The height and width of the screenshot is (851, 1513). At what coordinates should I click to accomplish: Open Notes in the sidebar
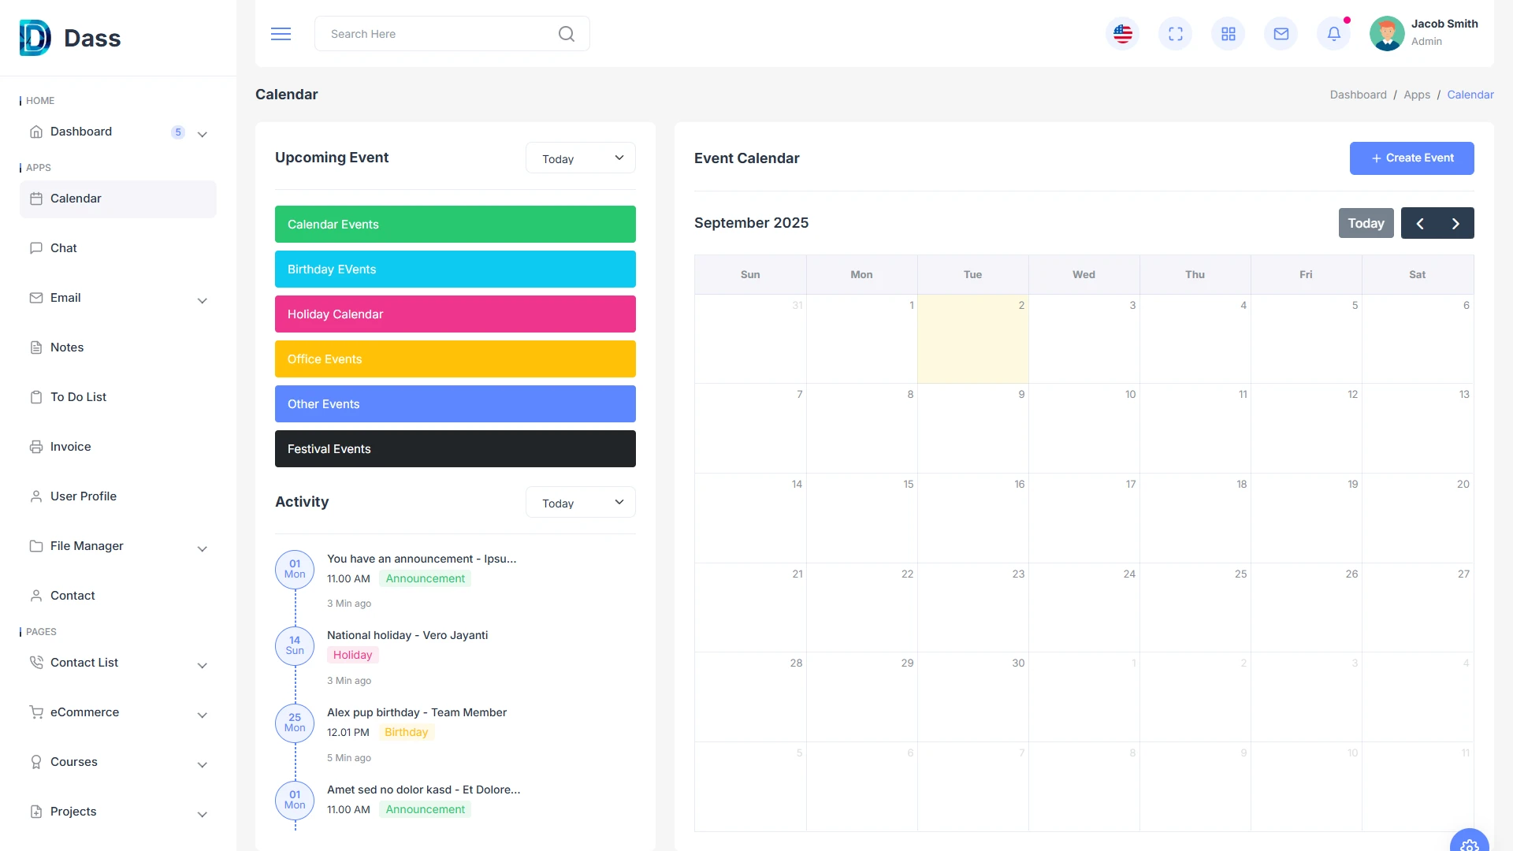pyautogui.click(x=118, y=347)
